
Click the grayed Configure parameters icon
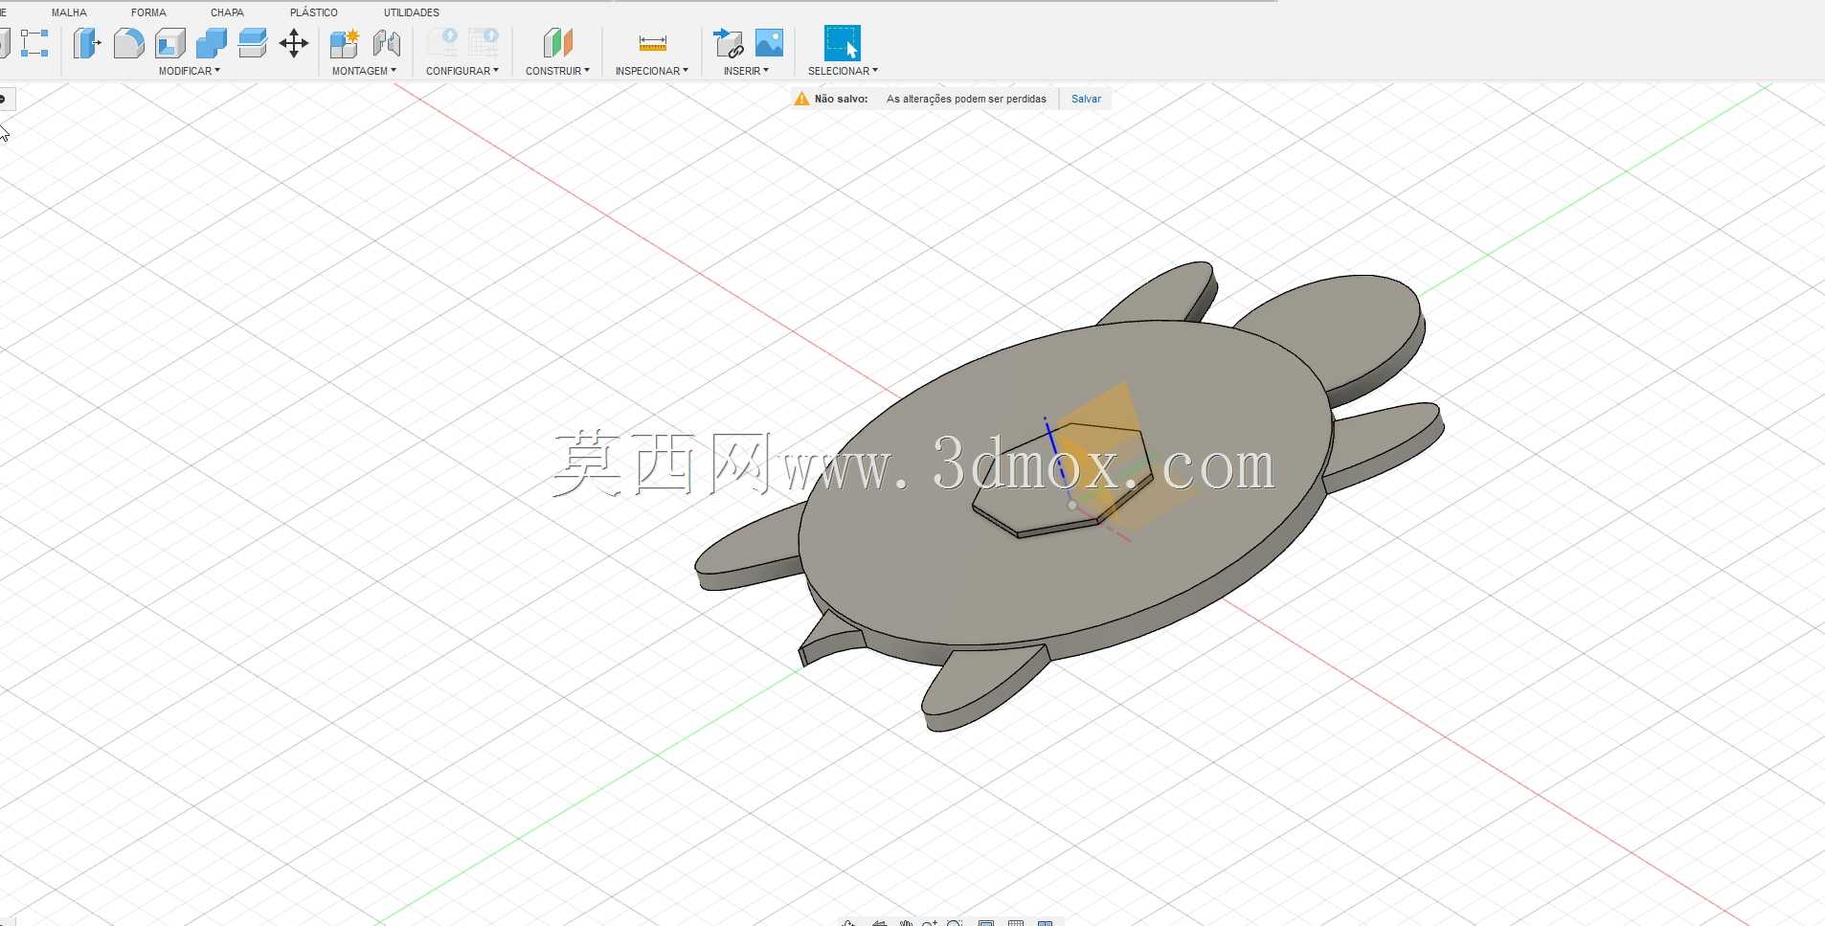[442, 43]
